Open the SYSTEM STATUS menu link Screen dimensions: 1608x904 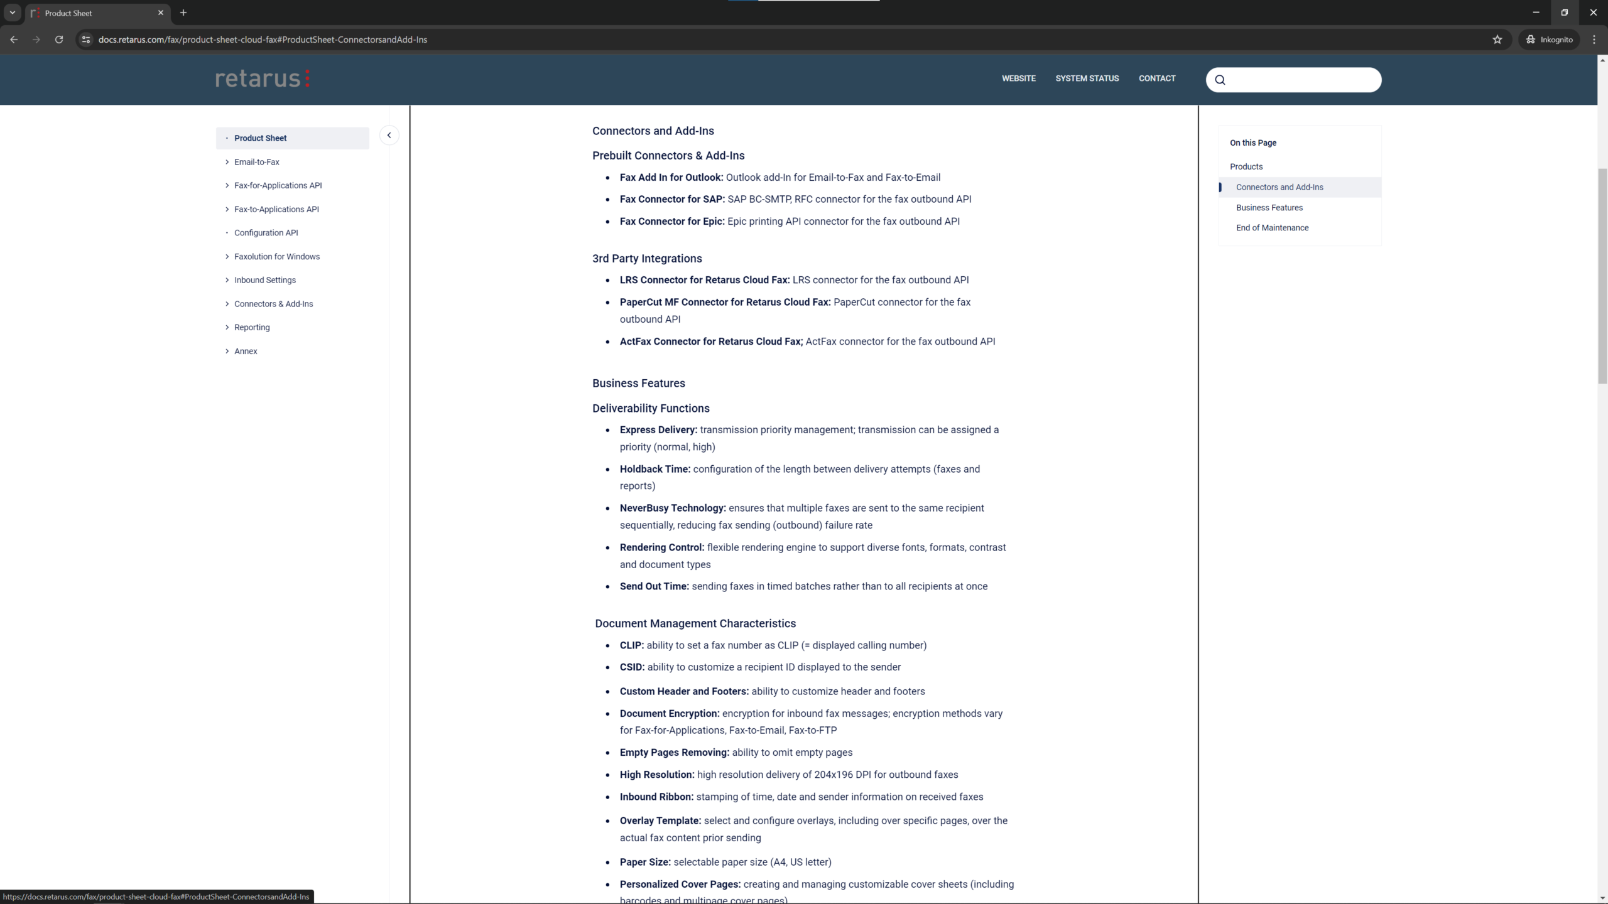[1087, 78]
